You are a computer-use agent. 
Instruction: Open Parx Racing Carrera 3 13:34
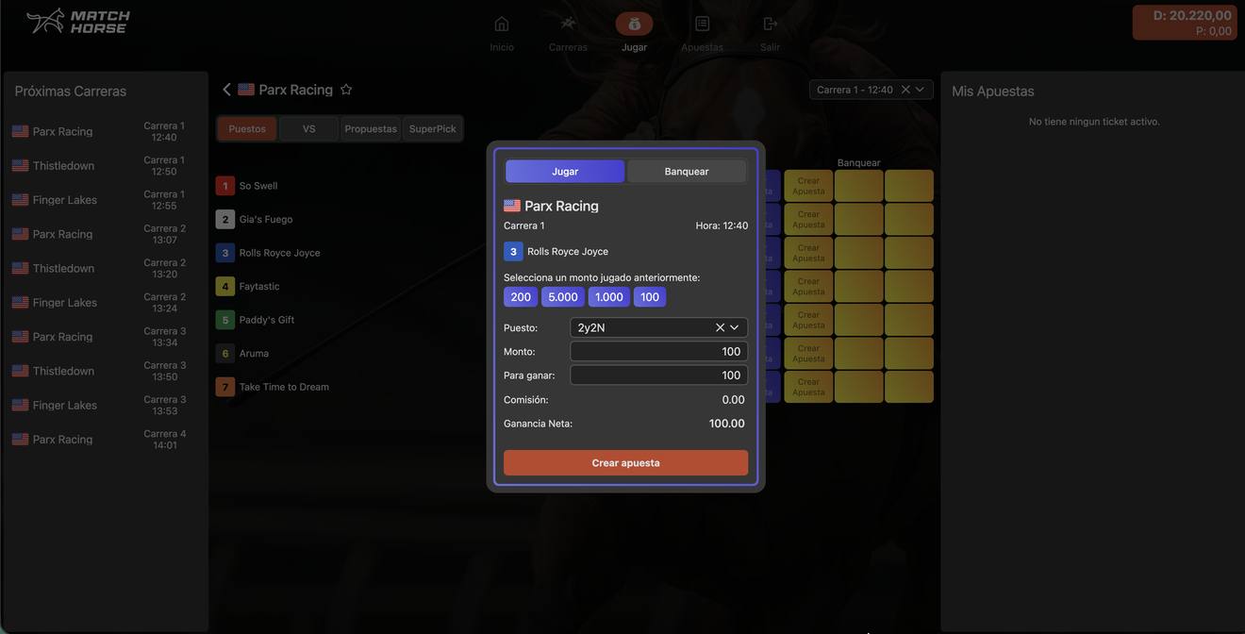coord(105,337)
